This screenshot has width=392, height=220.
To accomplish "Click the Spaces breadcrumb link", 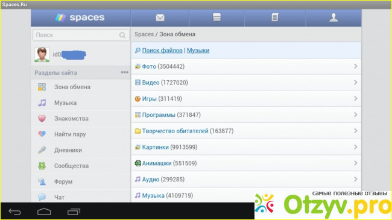I will tap(144, 34).
